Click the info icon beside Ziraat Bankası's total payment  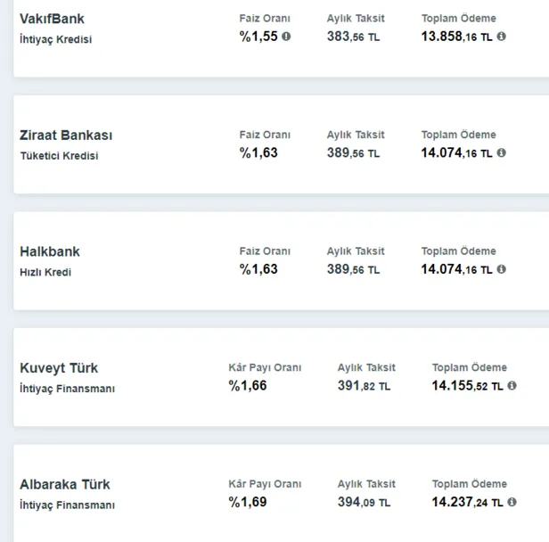point(502,152)
